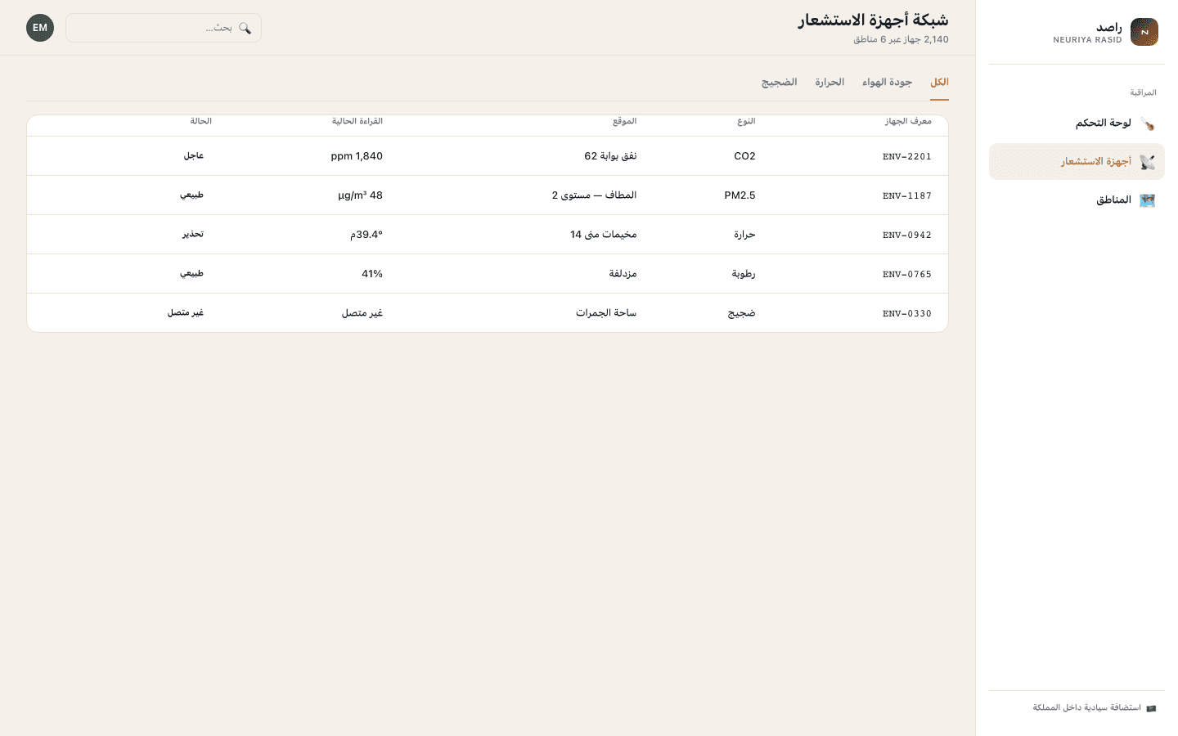Click the reading µg/m³ 48
1178x736 pixels.
tap(360, 195)
